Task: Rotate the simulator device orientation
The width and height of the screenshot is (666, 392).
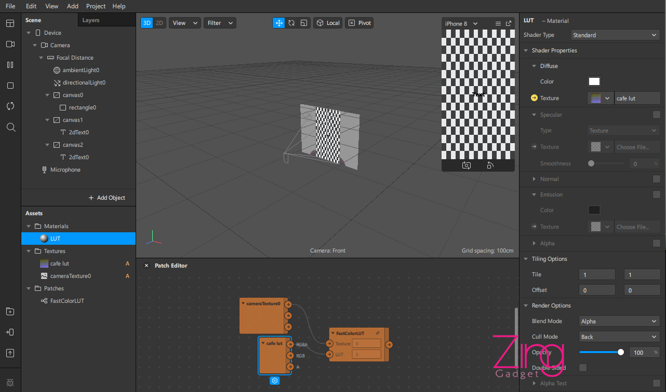Action: point(490,165)
